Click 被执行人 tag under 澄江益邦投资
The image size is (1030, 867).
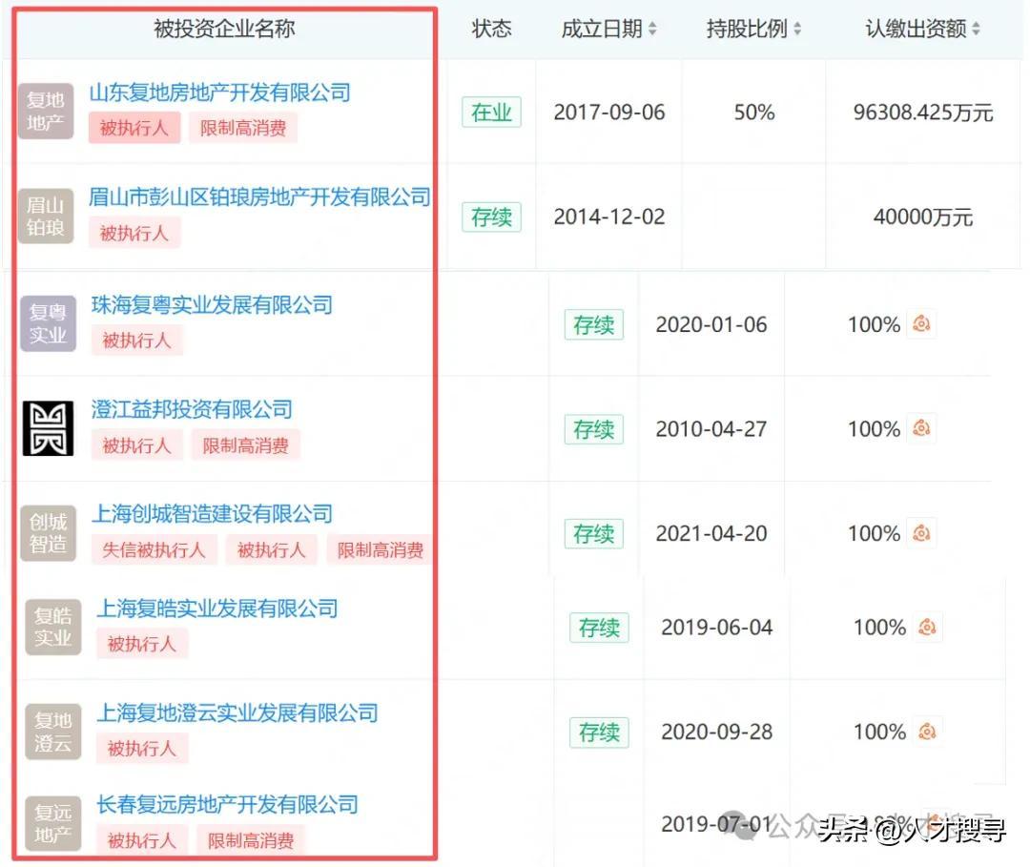point(136,445)
